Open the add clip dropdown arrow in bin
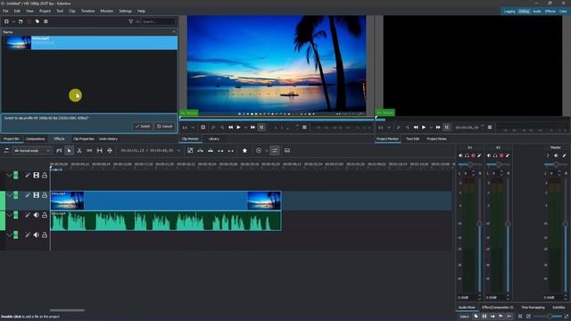Screen dimensions: 571x321 (13, 21)
